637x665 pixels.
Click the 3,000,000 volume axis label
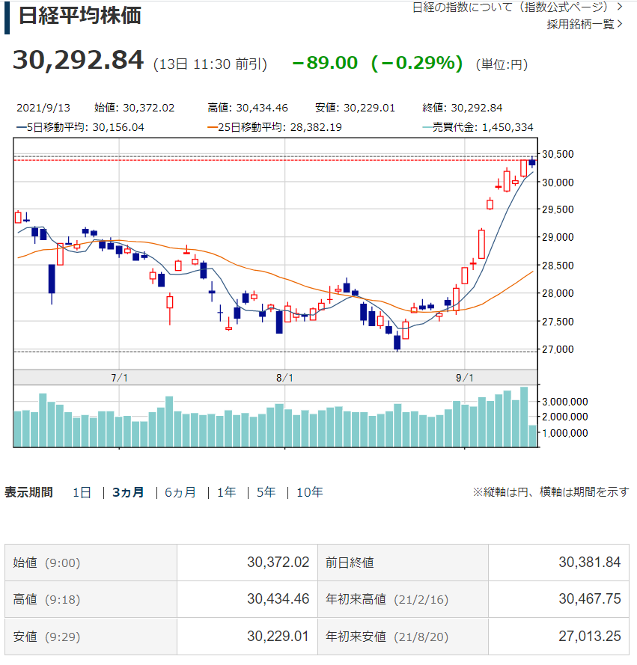coord(565,402)
